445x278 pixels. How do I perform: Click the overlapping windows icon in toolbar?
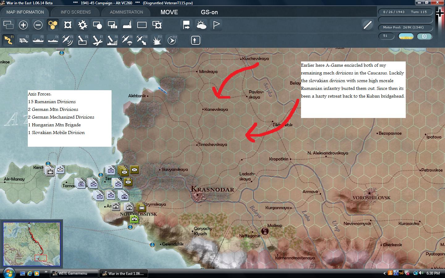point(8,25)
